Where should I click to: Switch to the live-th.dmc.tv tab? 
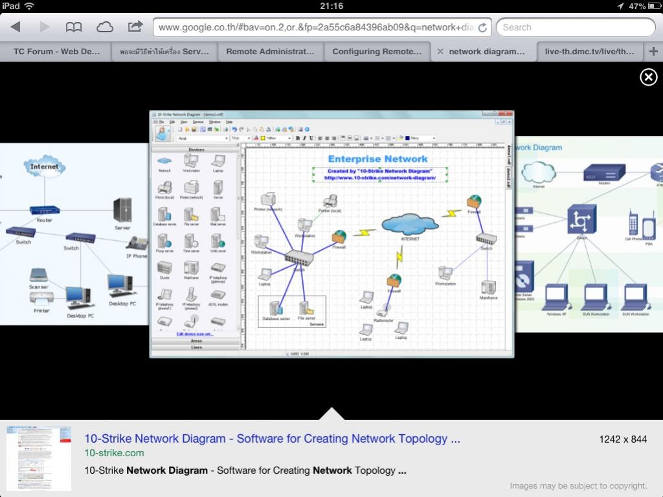(589, 52)
